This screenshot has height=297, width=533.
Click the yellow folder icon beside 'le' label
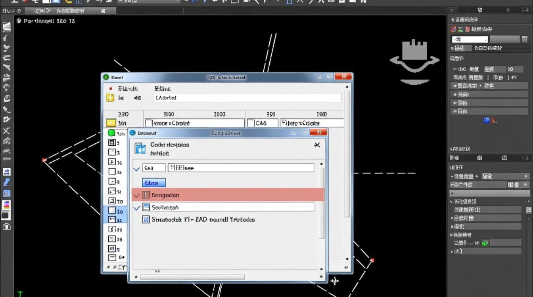point(110,98)
